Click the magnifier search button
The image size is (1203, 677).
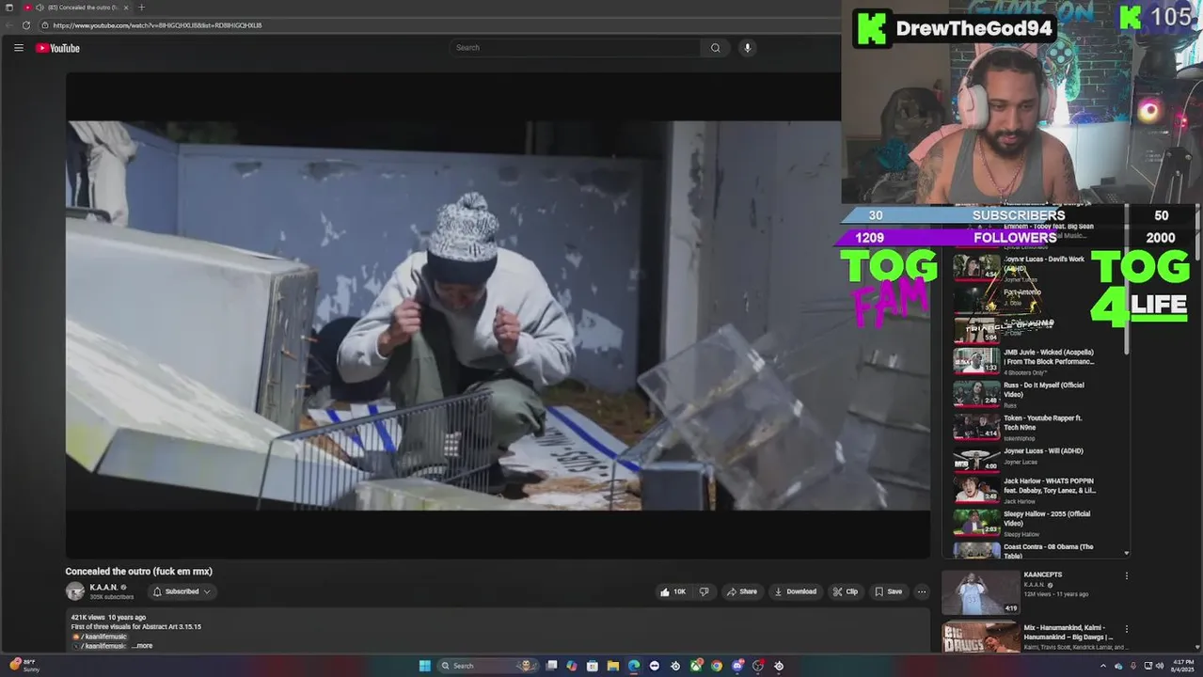point(715,48)
